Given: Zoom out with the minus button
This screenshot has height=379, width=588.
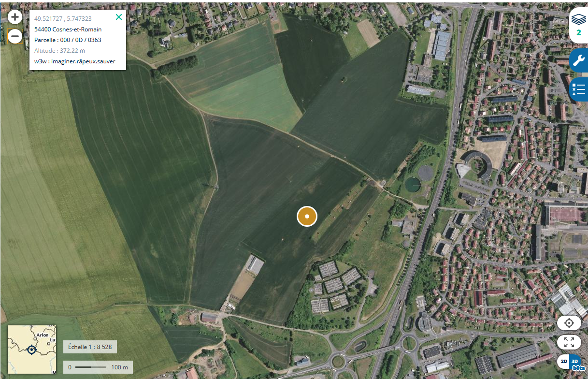Looking at the screenshot, I should coord(15,36).
